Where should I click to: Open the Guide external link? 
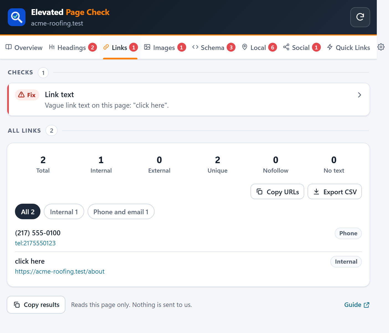[357, 305]
